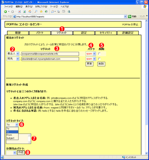The width and height of the screenshot is (149, 160).
Task: Click the Home icon in toolbar
Action: [30, 12]
